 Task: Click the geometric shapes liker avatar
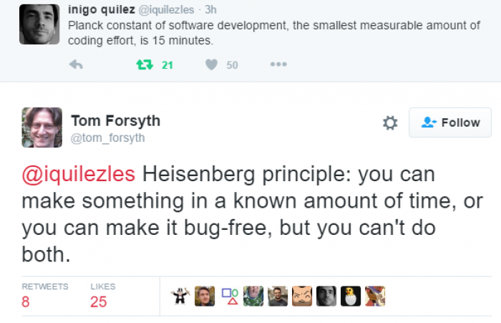click(x=229, y=296)
